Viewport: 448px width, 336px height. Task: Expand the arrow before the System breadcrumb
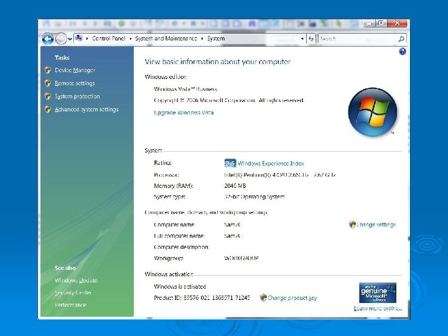pos(202,39)
